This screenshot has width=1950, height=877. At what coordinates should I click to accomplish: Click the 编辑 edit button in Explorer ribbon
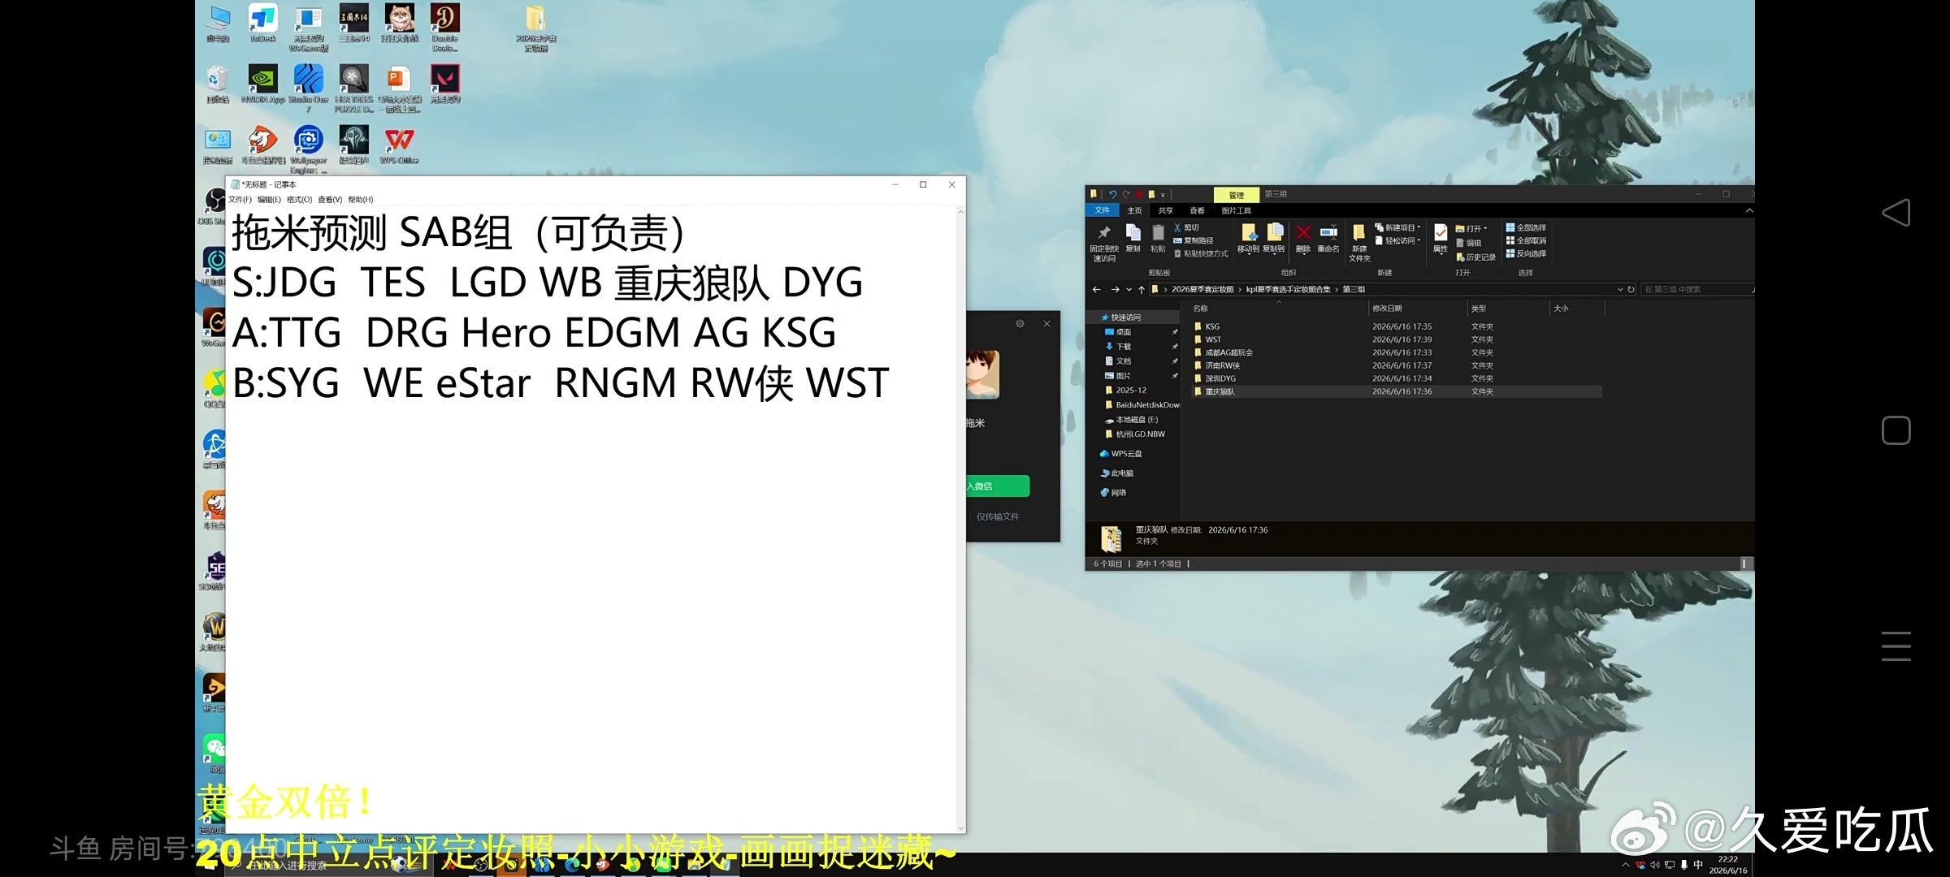1469,243
